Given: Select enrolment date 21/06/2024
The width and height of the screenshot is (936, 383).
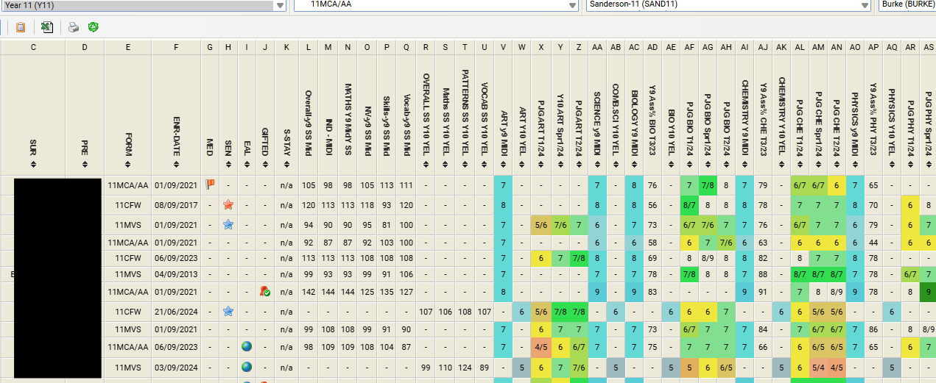Looking at the screenshot, I should (x=176, y=311).
